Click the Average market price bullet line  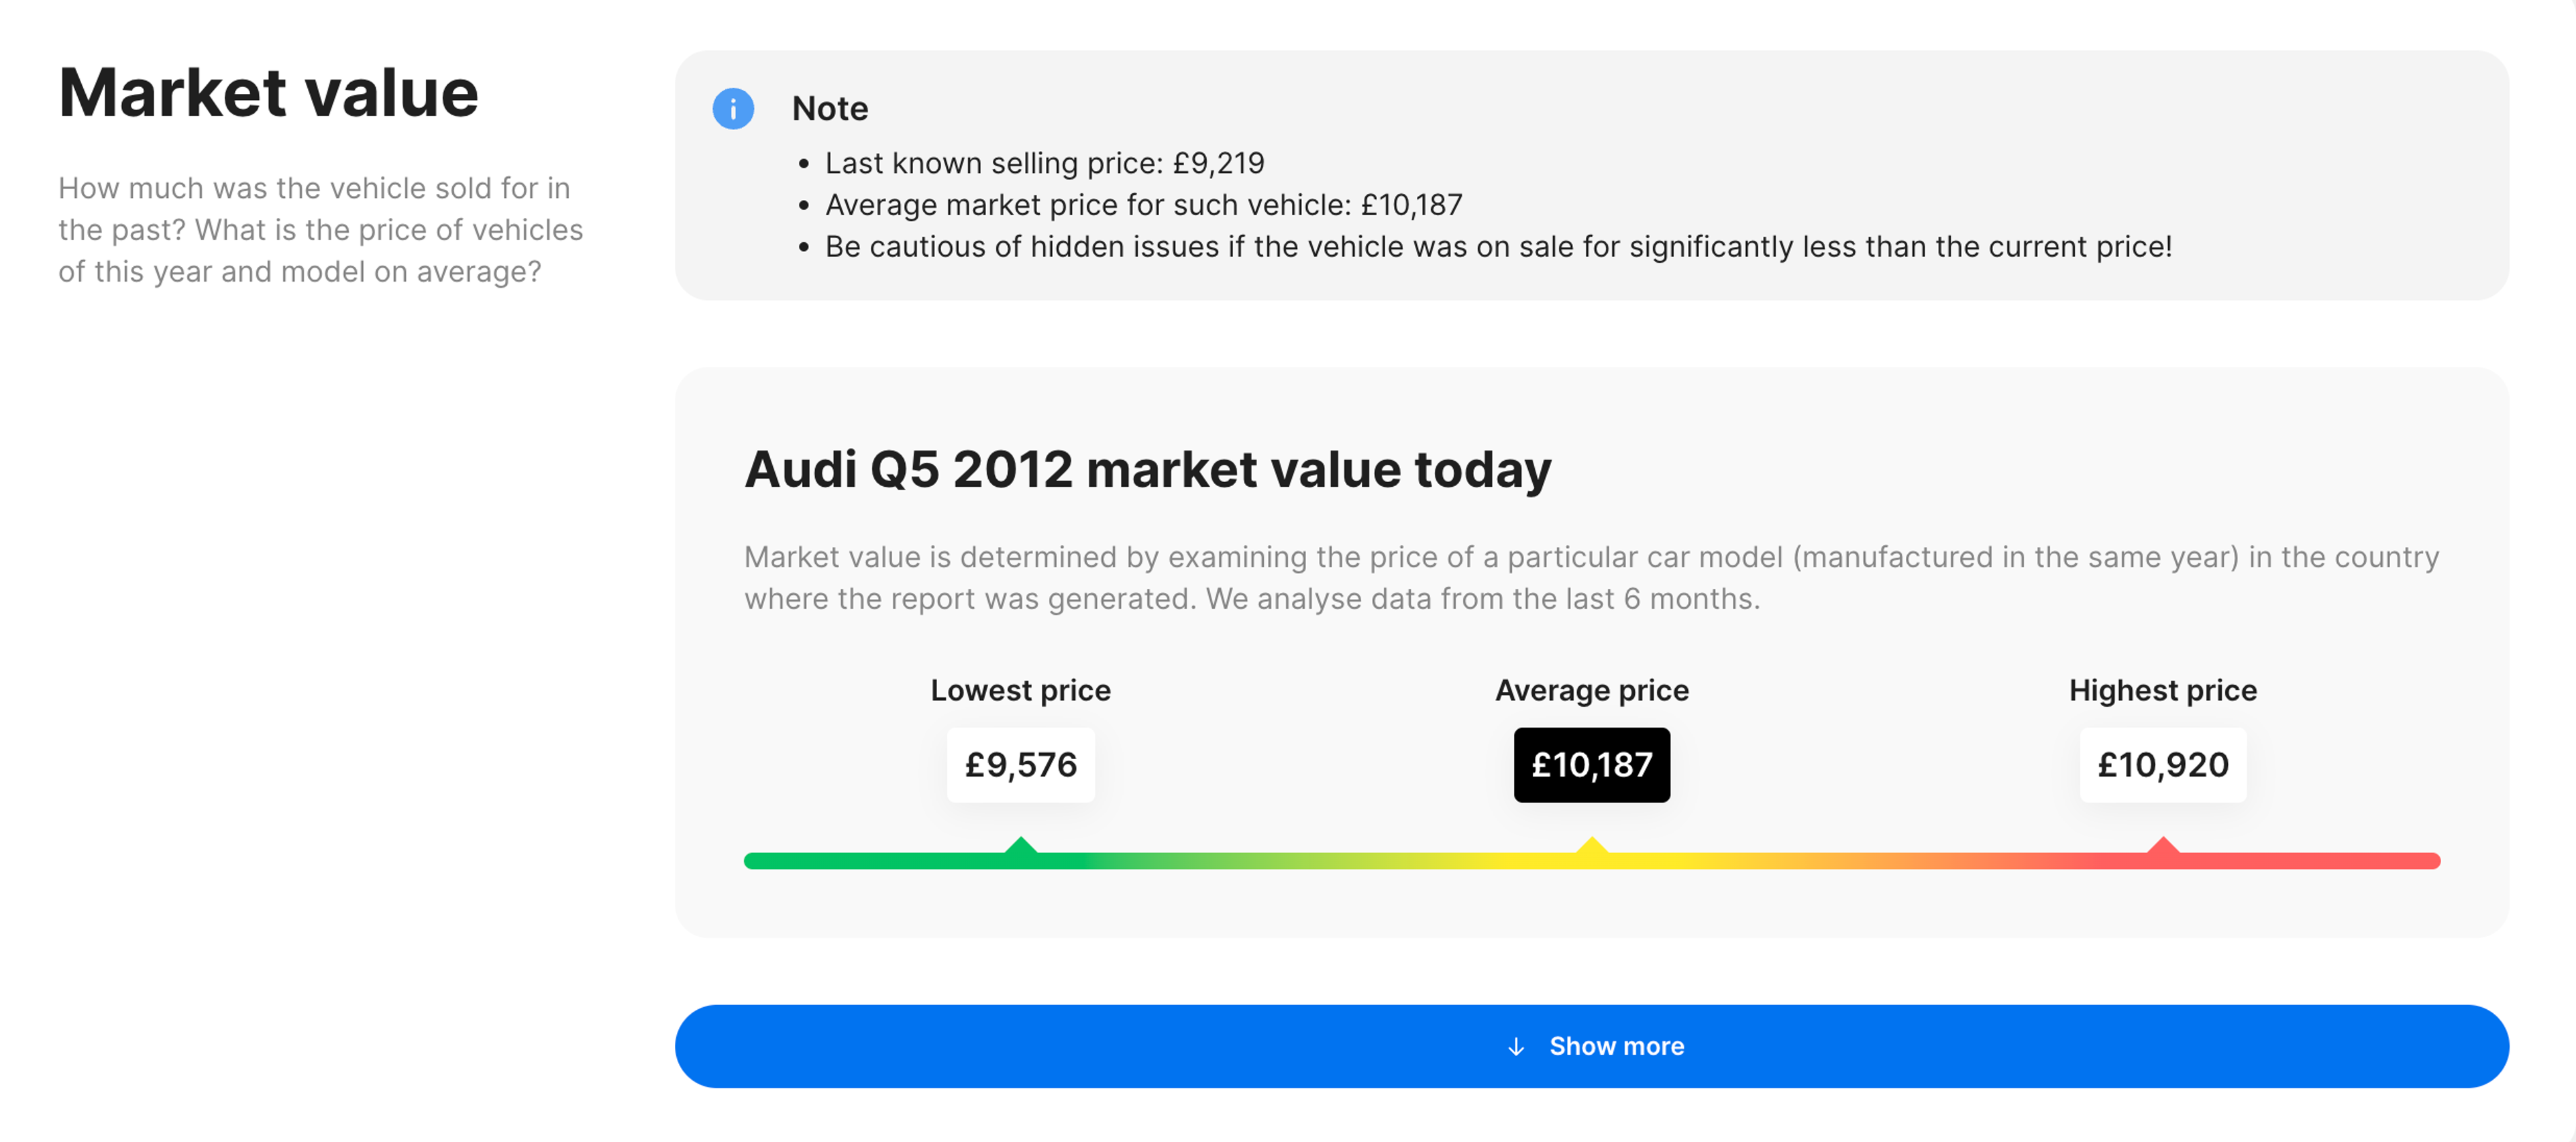point(1143,205)
